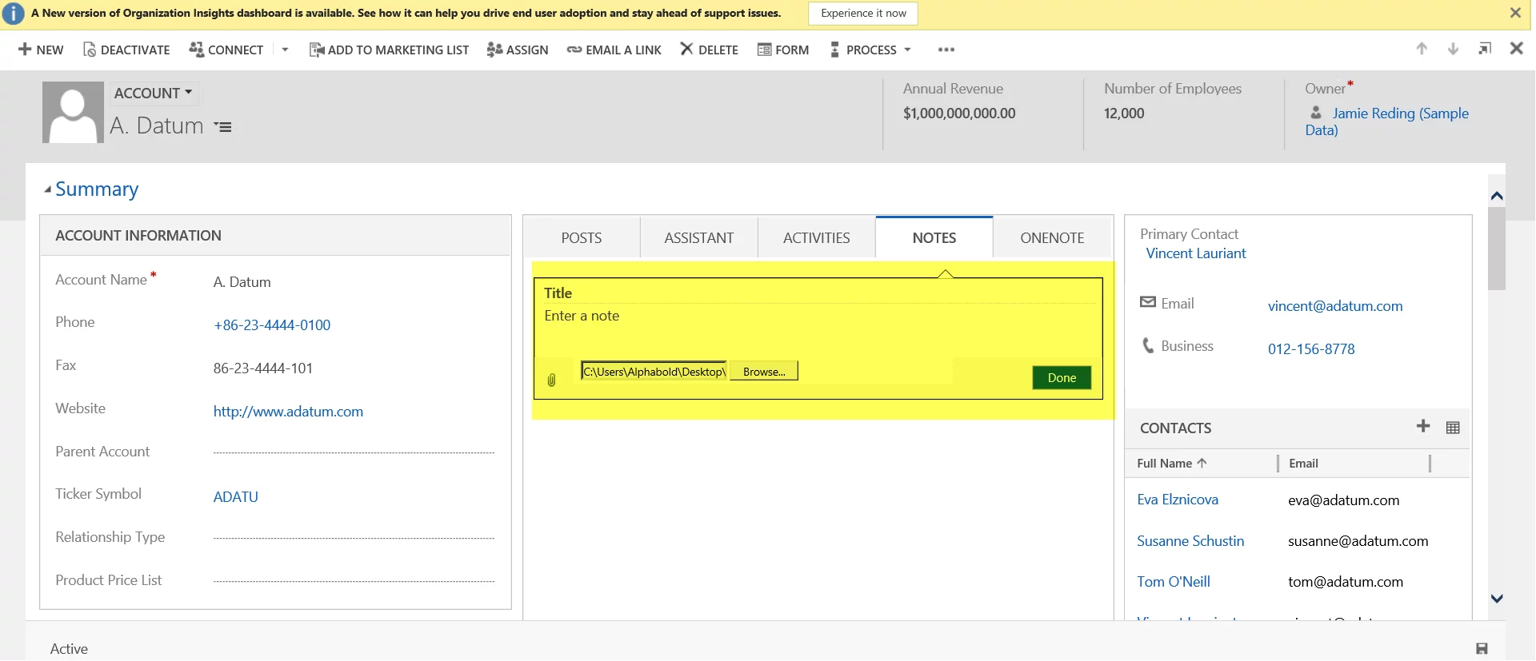This screenshot has width=1536, height=661.
Task: Pop out the form in new window
Action: click(1485, 49)
